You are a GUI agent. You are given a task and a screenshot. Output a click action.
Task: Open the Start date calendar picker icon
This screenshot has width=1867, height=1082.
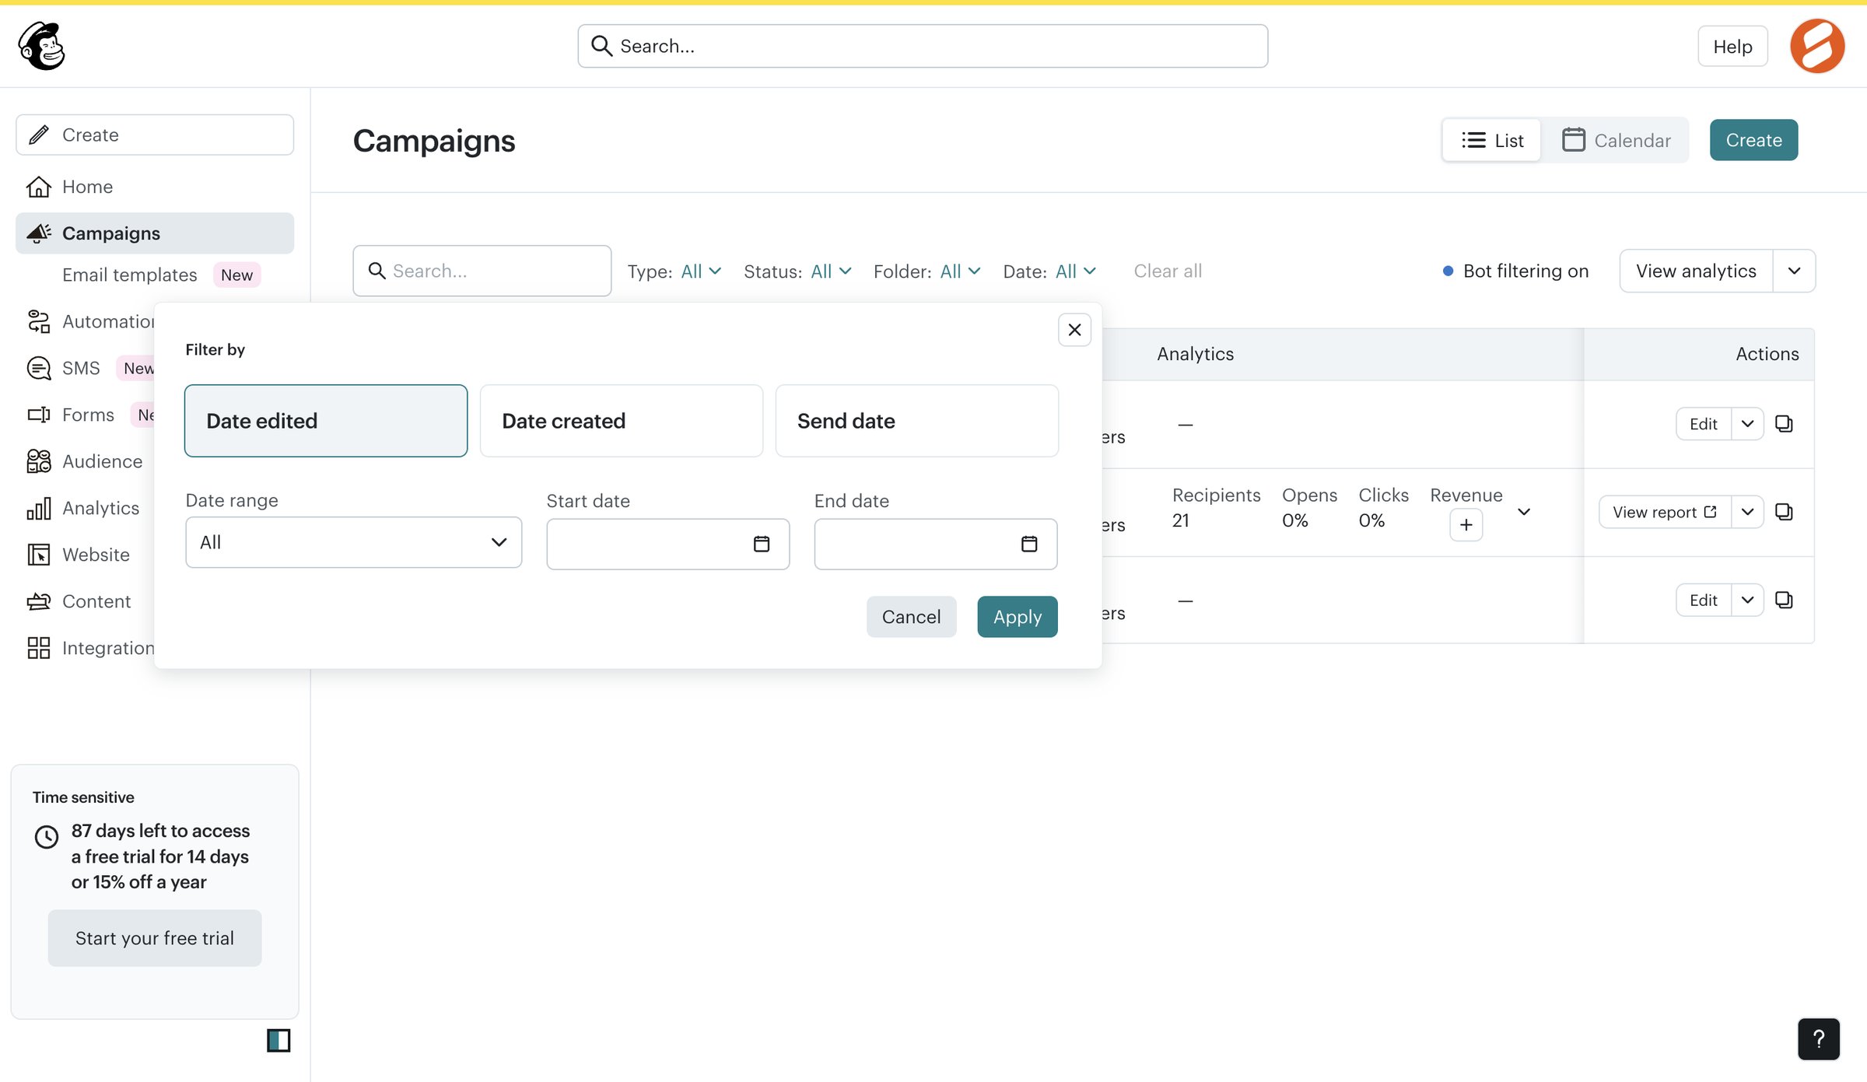[x=762, y=544]
